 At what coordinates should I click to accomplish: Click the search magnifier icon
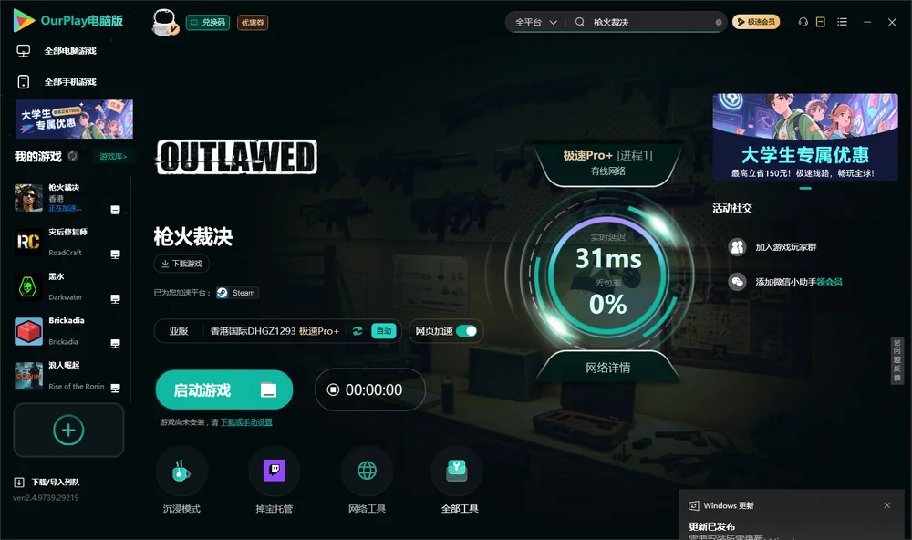pos(580,22)
